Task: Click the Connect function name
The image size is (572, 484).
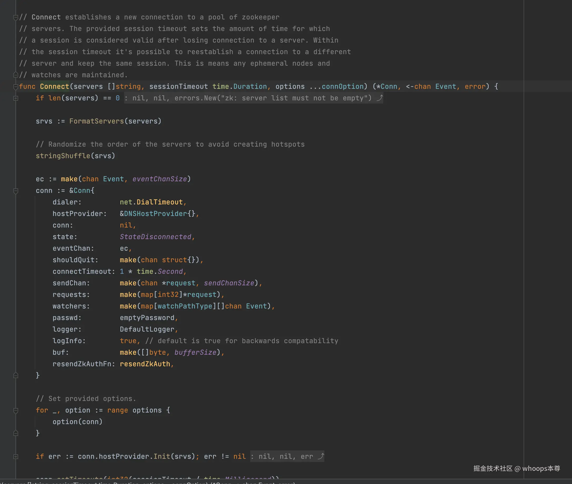Action: 54,87
